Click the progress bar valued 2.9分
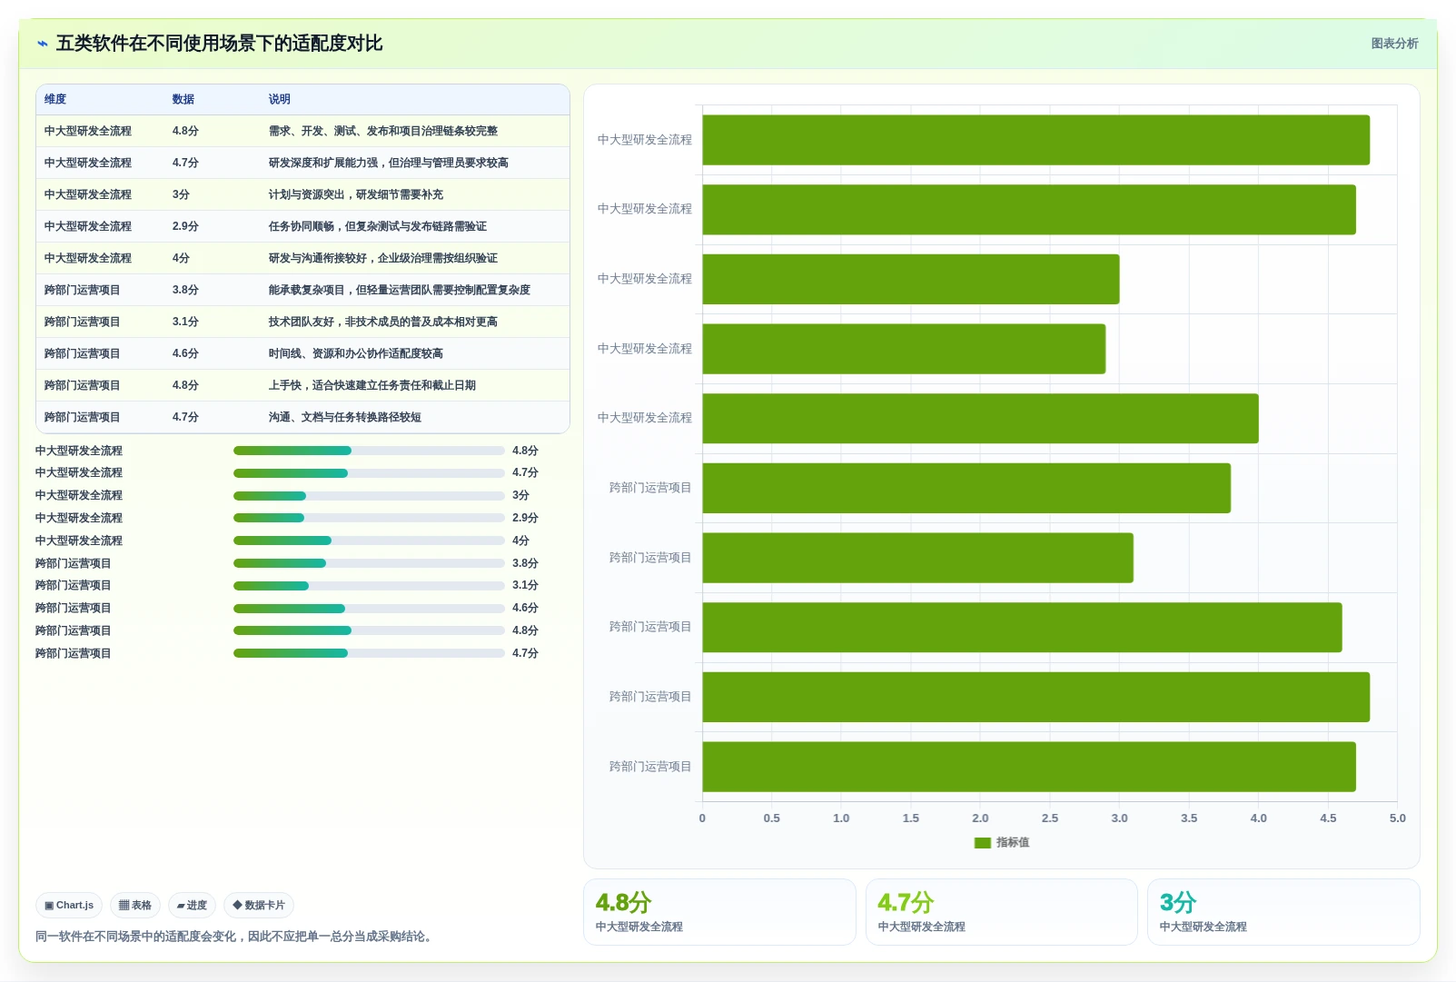Image resolution: width=1456 pixels, height=982 pixels. pos(369,518)
